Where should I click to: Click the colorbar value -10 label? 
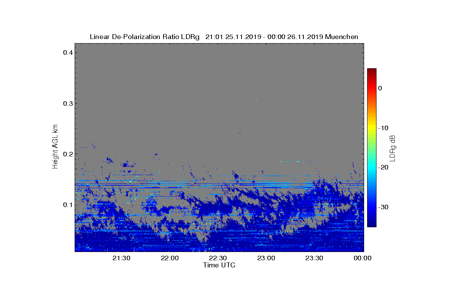click(x=383, y=128)
